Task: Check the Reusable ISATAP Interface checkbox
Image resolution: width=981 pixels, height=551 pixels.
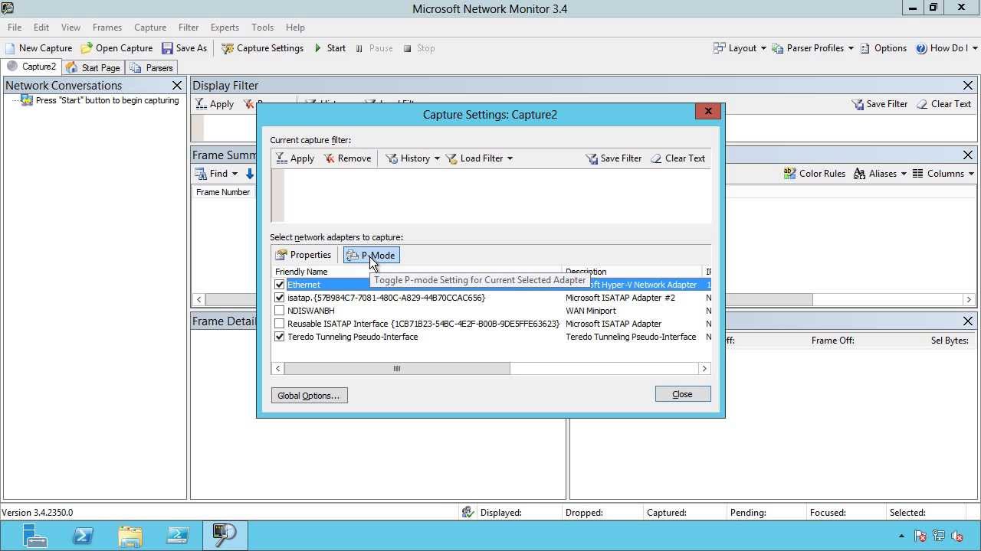Action: [280, 324]
